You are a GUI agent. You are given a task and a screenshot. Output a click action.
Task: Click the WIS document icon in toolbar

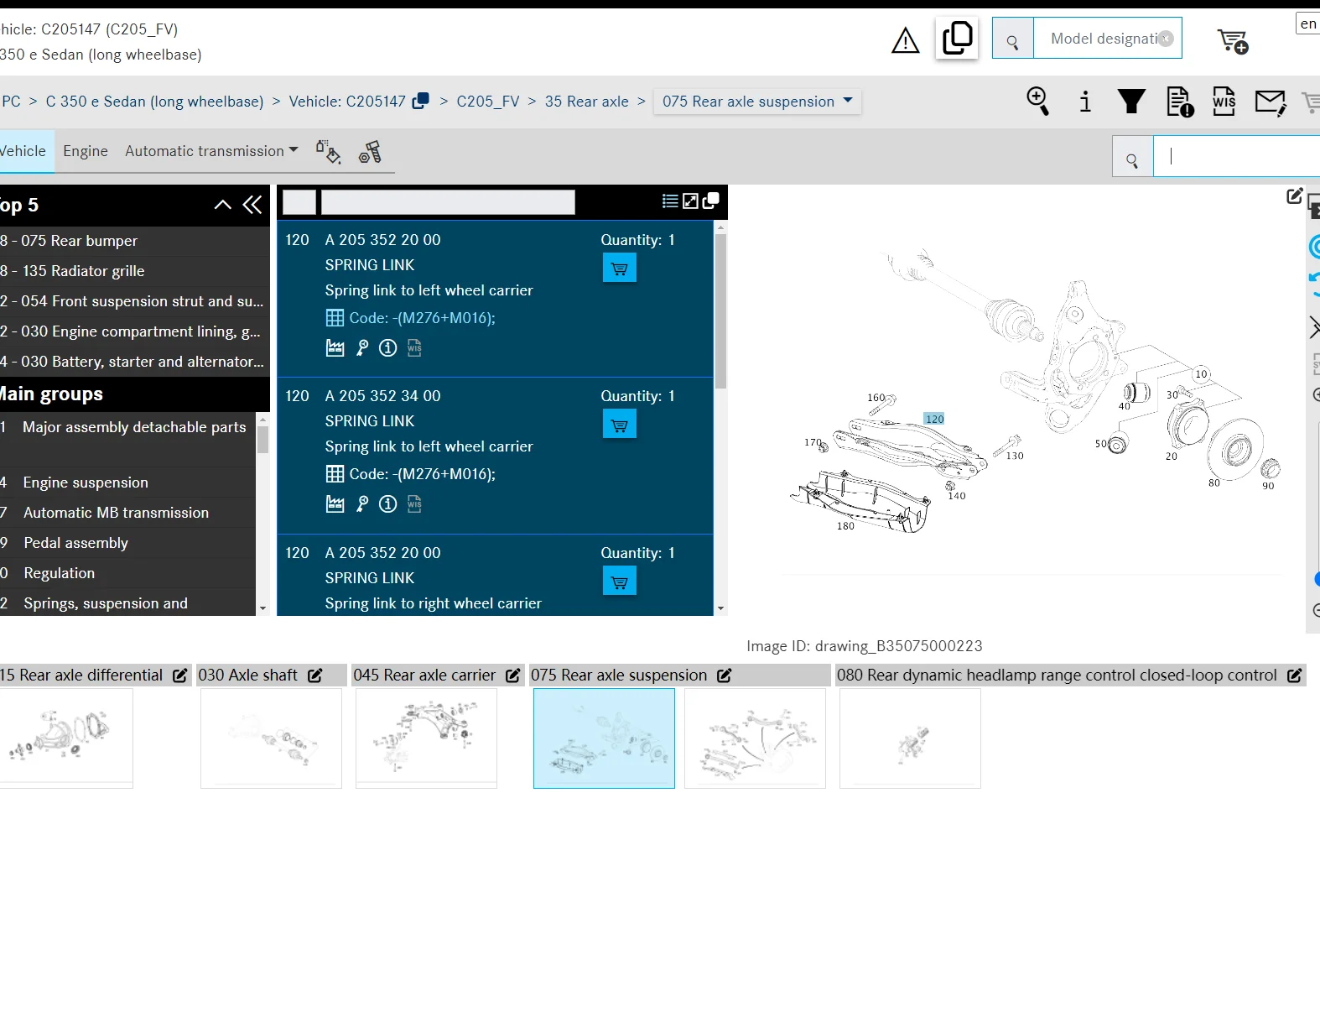(x=1224, y=102)
